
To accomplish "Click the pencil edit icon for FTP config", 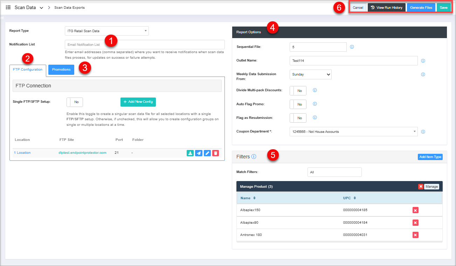I will point(207,153).
